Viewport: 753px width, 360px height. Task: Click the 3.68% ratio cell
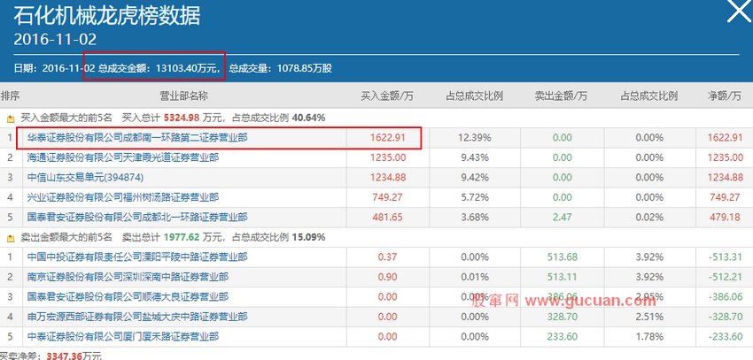click(475, 218)
